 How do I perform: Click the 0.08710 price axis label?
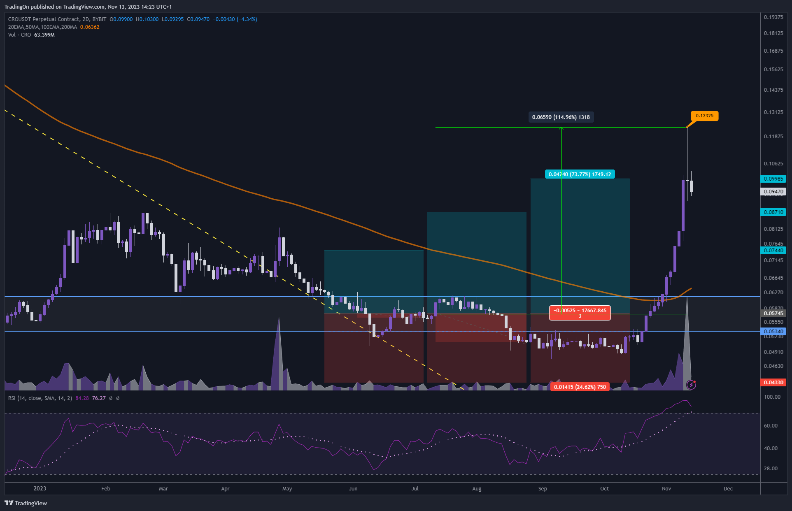(773, 212)
